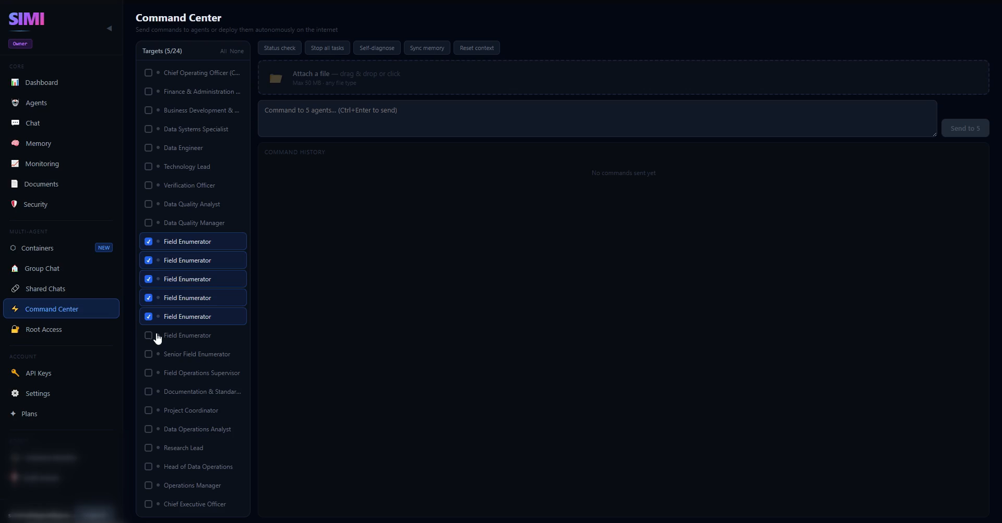
Task: Click the folder icon in attach area
Action: click(x=276, y=78)
